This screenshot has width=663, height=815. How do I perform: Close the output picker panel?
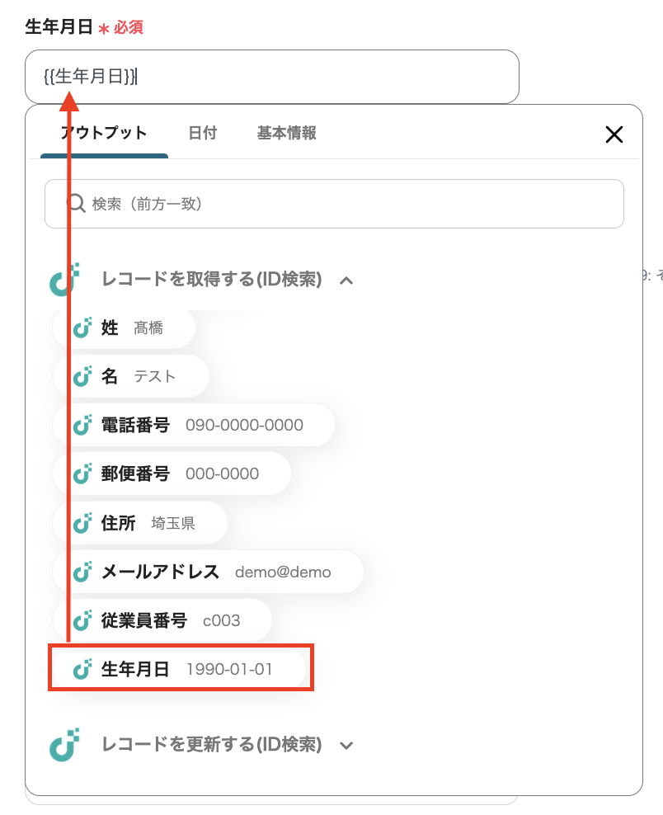point(614,134)
